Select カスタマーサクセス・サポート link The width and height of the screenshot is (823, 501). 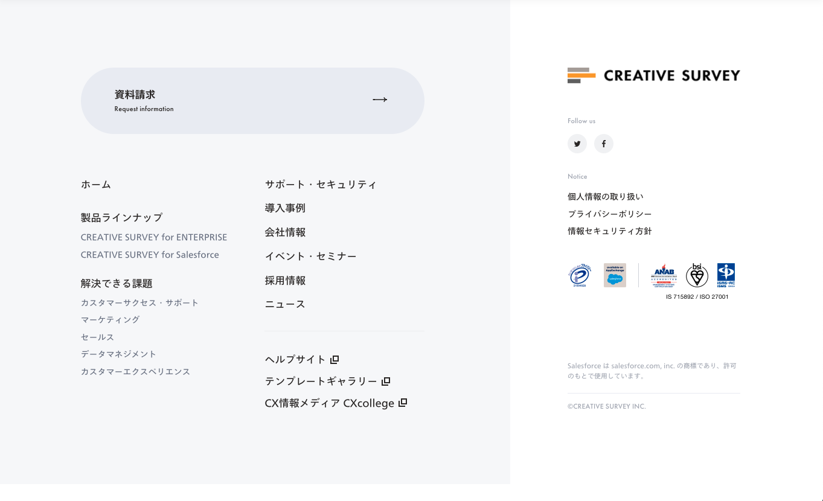(x=139, y=303)
